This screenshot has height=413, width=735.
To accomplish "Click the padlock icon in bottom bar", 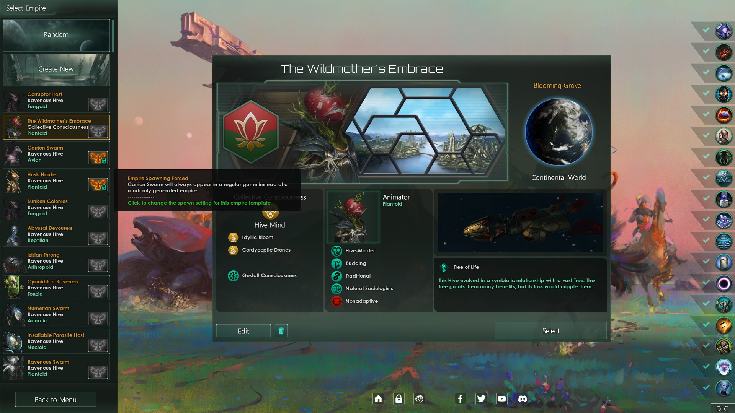I will (x=399, y=399).
